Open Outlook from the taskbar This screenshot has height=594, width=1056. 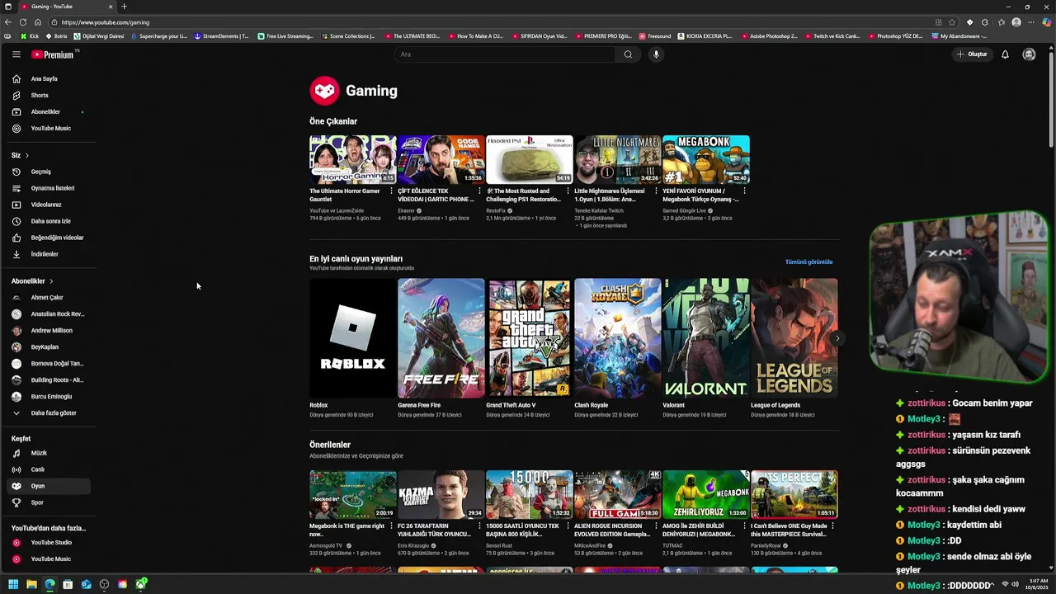click(86, 584)
